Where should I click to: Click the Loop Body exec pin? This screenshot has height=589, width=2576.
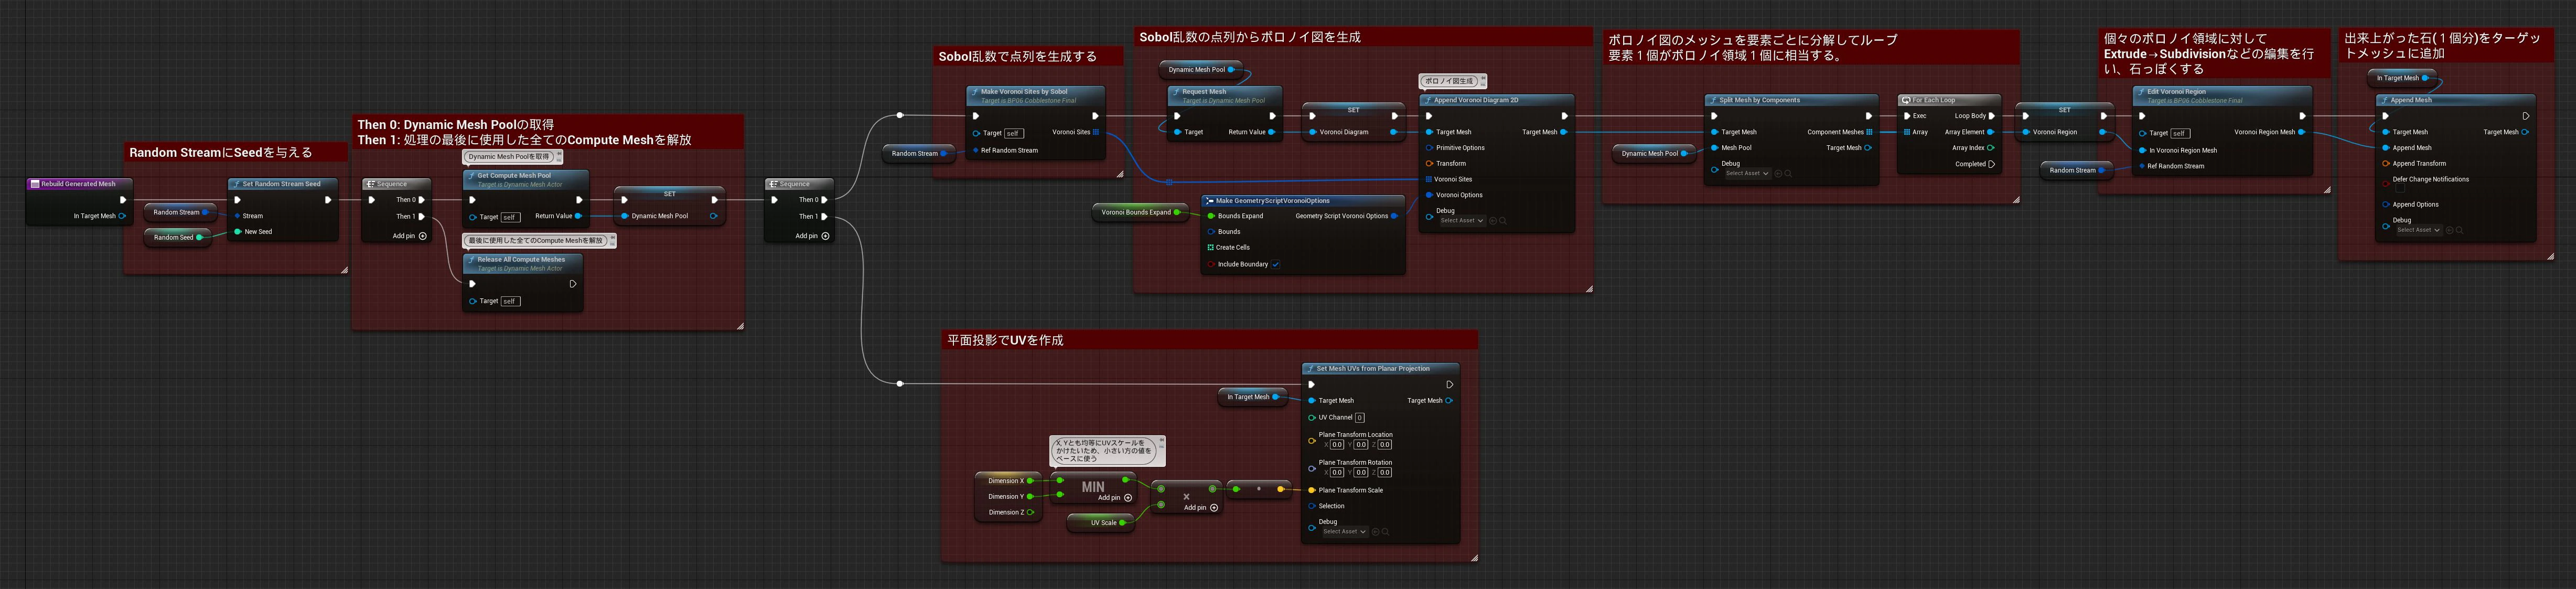(x=1991, y=116)
